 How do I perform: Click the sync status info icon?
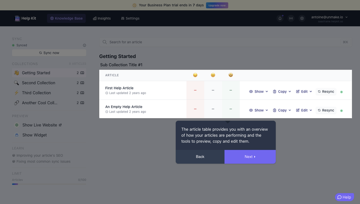[x=85, y=45]
